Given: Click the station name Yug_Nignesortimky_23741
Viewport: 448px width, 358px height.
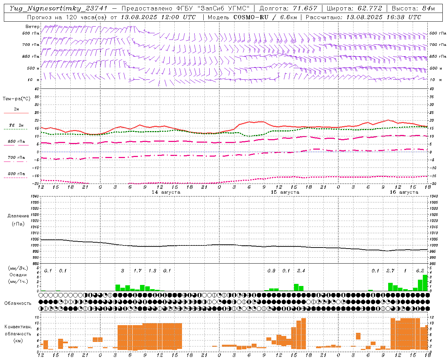Looking at the screenshot, I should pos(58,8).
